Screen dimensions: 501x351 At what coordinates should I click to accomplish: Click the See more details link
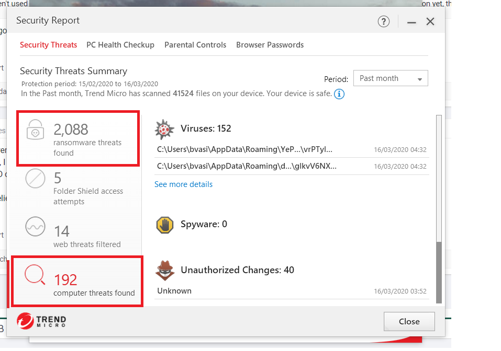click(x=183, y=184)
